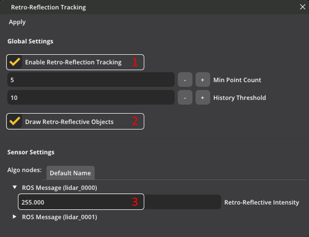Click the History Threshold label
309x237 pixels.
[239, 98]
